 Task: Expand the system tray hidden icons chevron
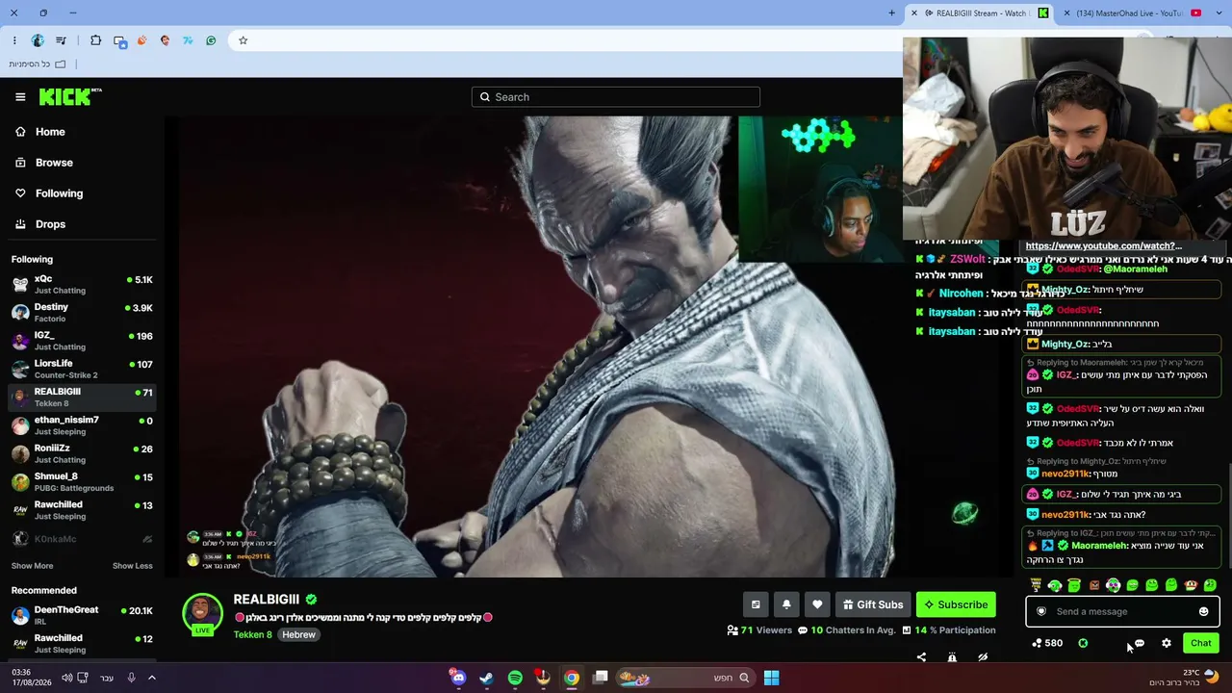coord(152,678)
